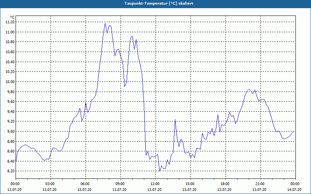
Task: Select the 8,20 y-axis label
Action: (x=11, y=171)
